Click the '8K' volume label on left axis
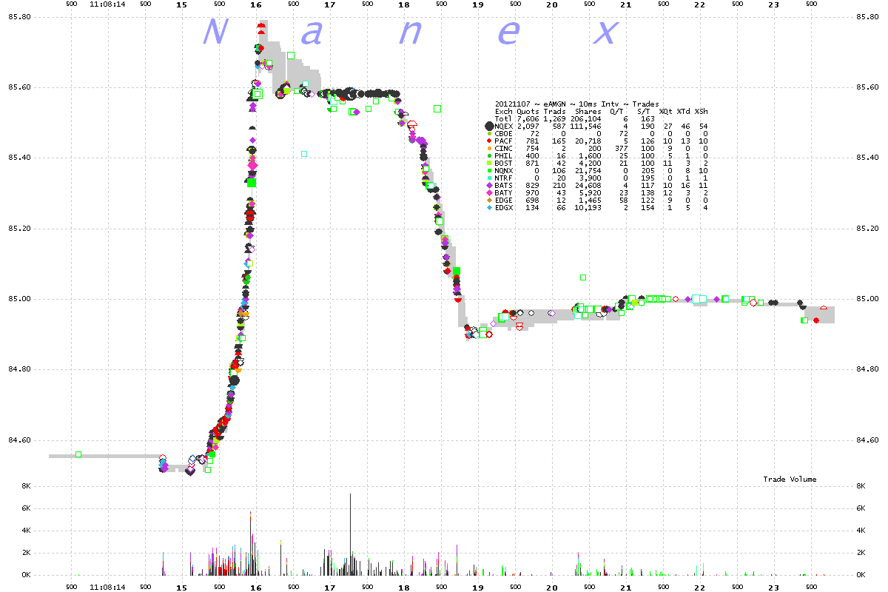This screenshot has height=592, width=888. (26, 486)
